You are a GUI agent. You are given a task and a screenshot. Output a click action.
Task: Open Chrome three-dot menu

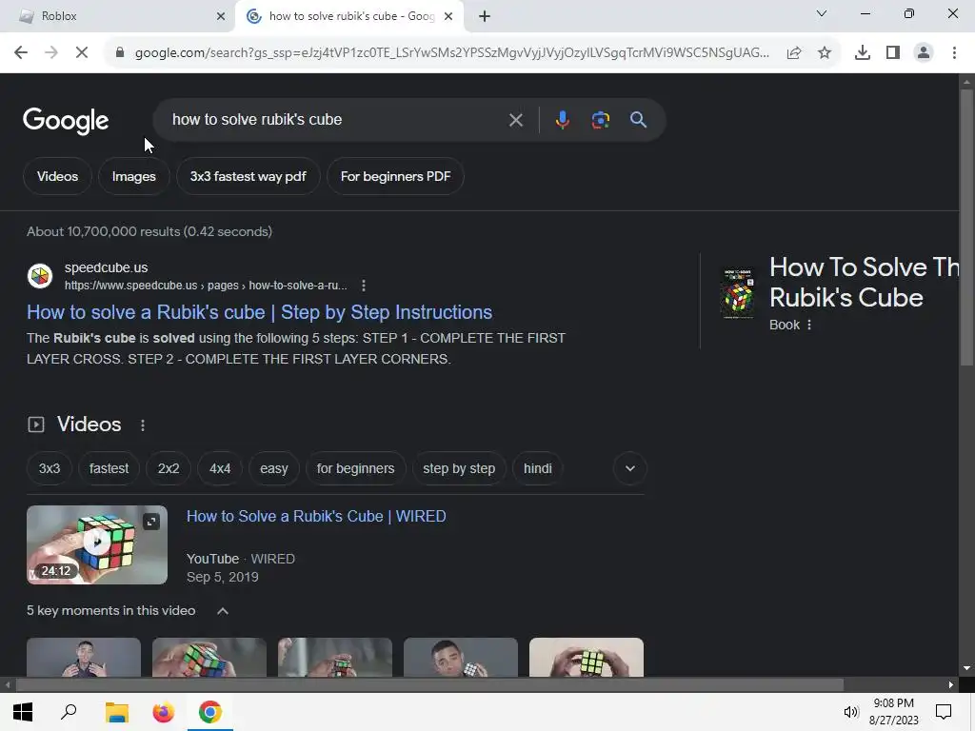(x=954, y=53)
